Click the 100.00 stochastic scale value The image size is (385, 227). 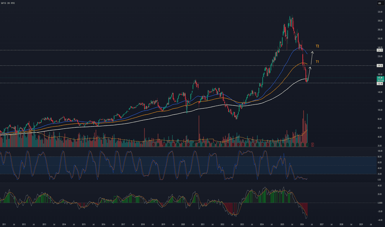[379, 151]
